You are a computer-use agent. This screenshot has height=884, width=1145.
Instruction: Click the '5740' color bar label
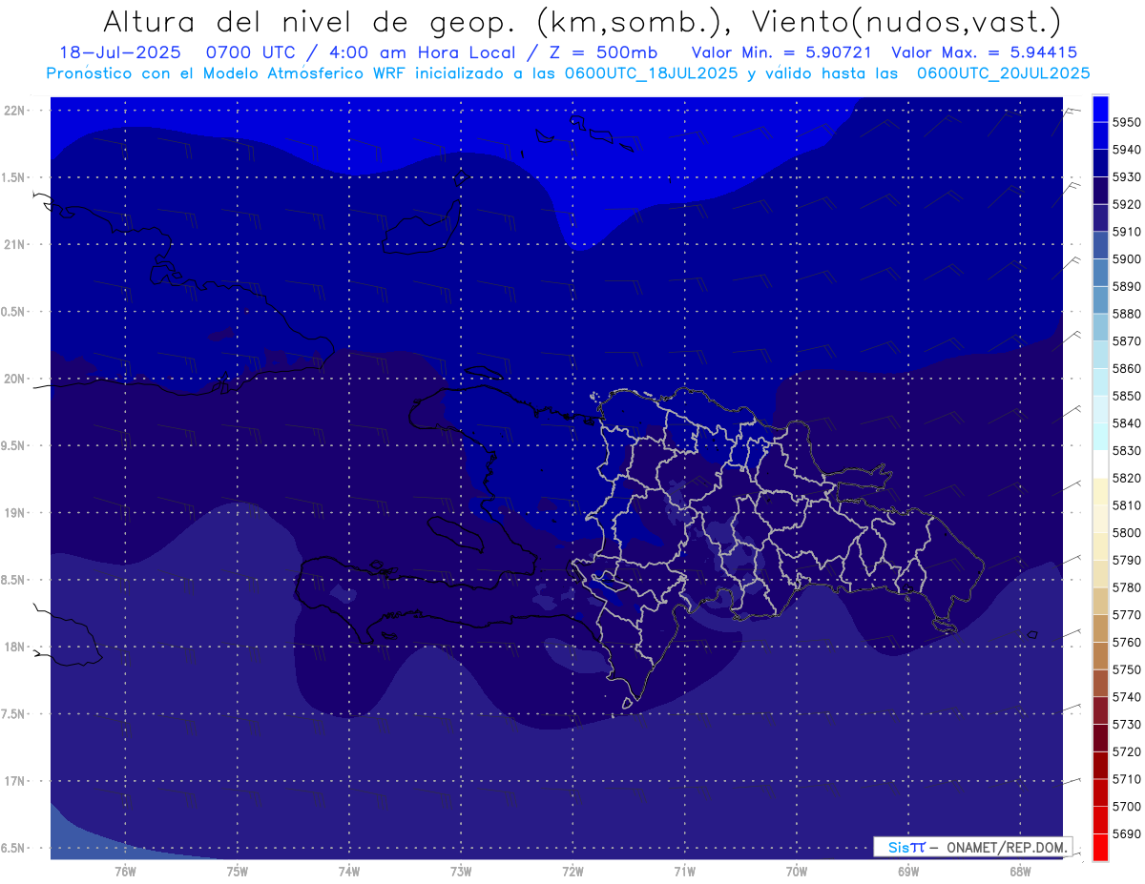[x=1126, y=697]
